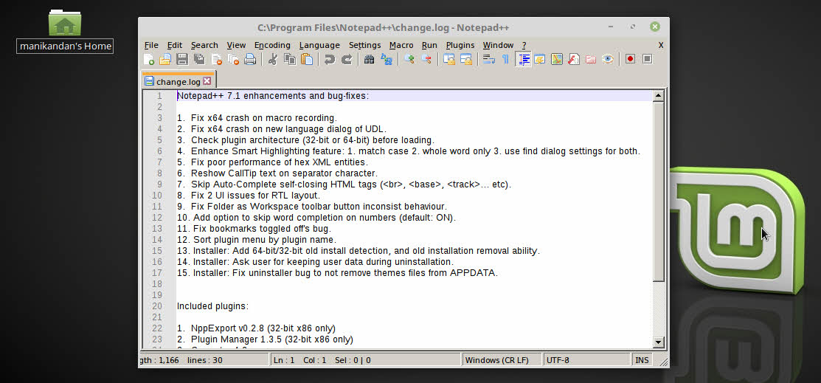Toggle file monitoring with the eye icon
821x383 pixels.
(607, 59)
